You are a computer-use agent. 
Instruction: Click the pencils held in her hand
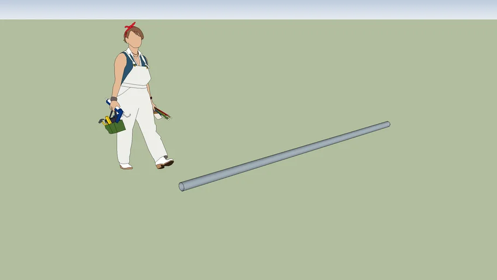(x=162, y=114)
